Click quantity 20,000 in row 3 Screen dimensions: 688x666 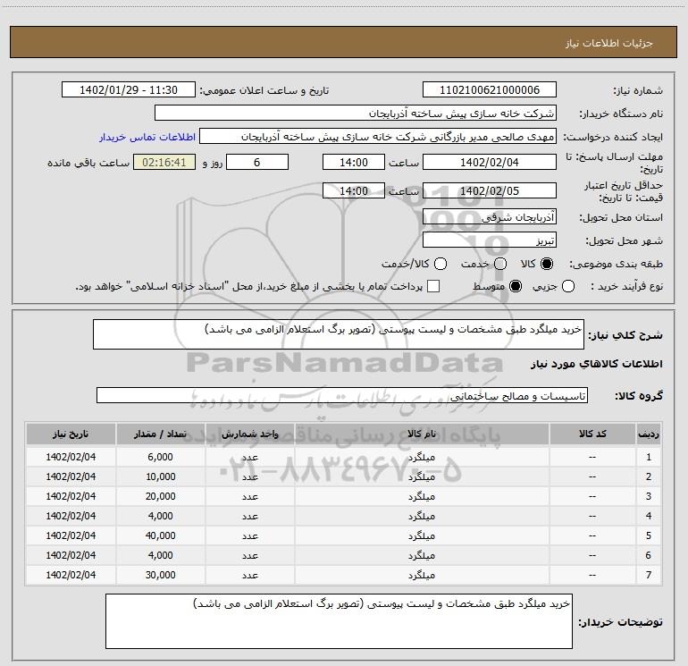[x=160, y=496]
